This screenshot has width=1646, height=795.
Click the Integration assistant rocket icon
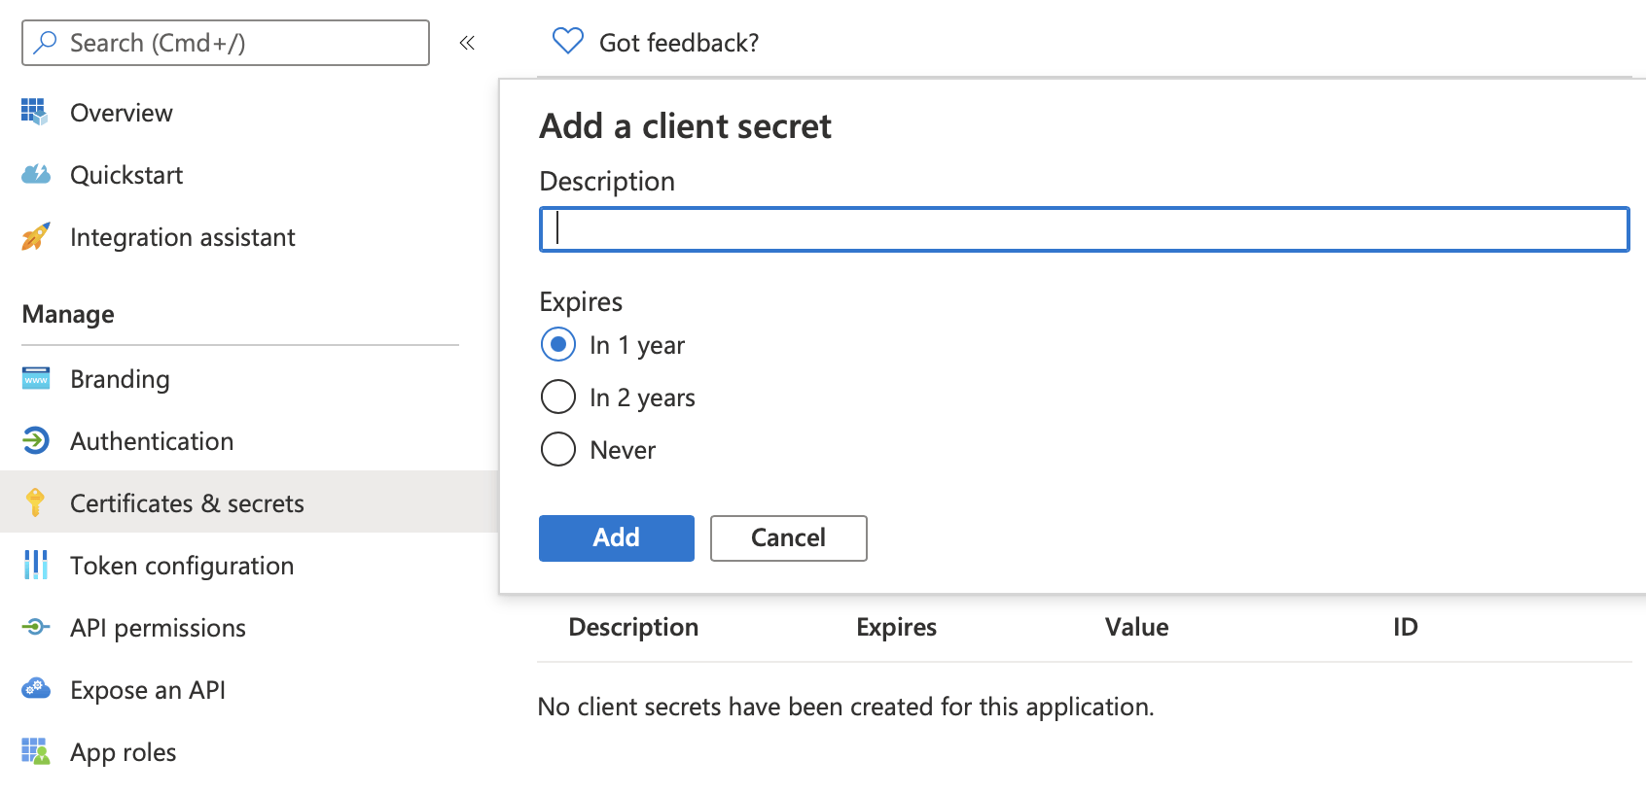click(x=35, y=237)
